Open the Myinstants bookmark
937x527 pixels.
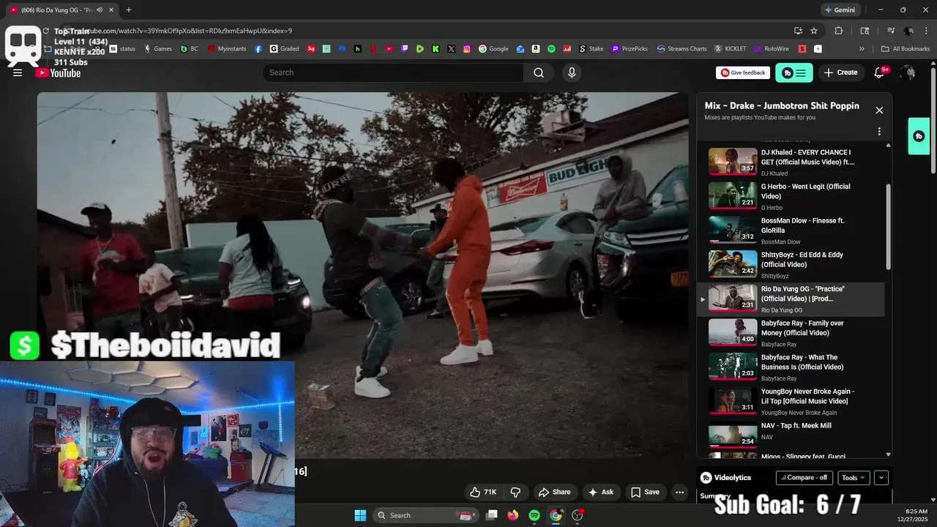pos(226,49)
